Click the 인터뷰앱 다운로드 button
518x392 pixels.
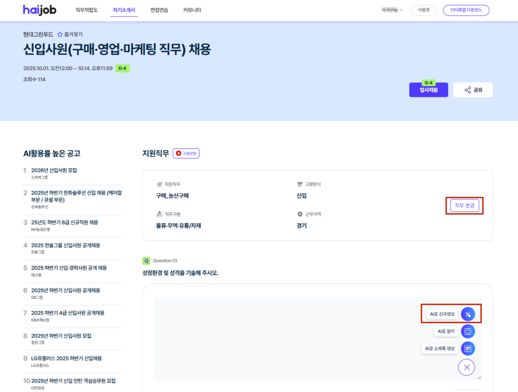click(x=465, y=10)
